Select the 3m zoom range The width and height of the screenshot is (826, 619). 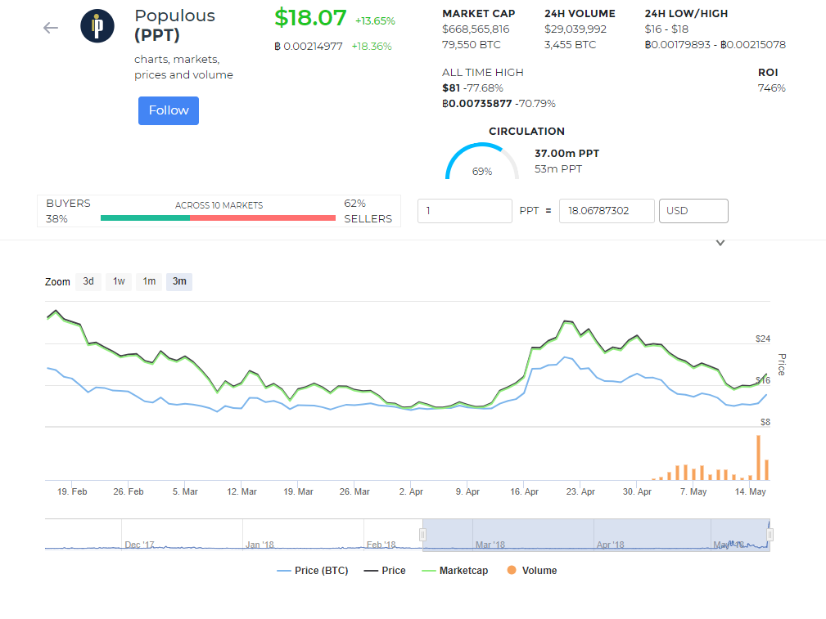179,281
